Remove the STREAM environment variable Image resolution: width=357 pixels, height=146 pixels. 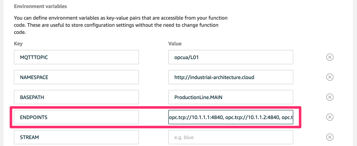point(330,137)
